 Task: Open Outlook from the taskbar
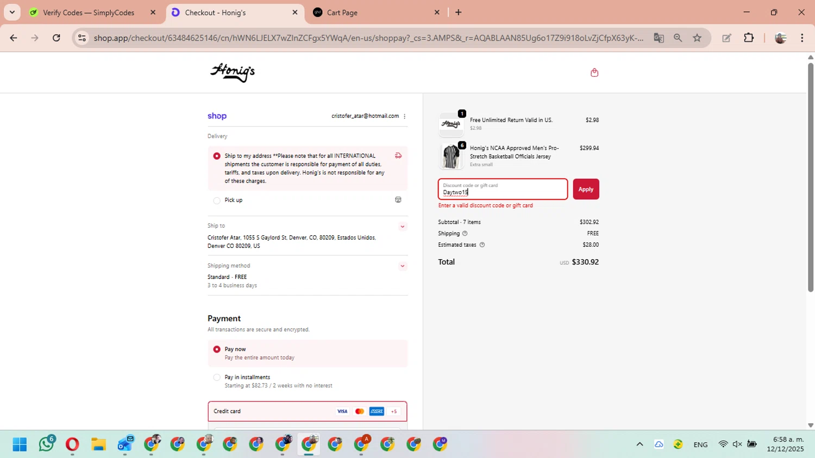tap(125, 444)
